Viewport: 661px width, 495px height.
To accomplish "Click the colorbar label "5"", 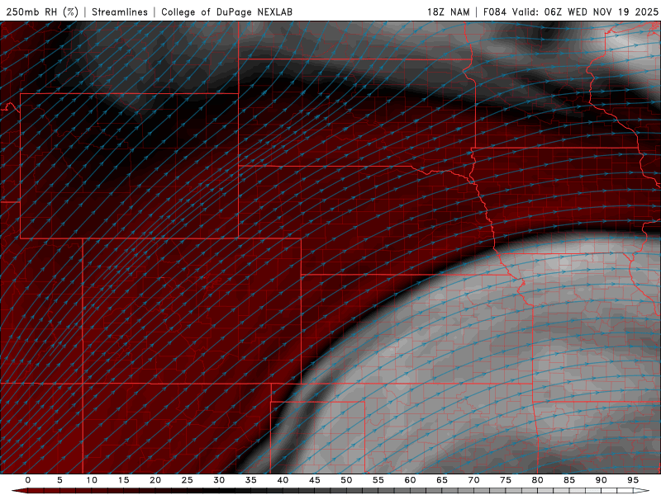I will [59, 480].
